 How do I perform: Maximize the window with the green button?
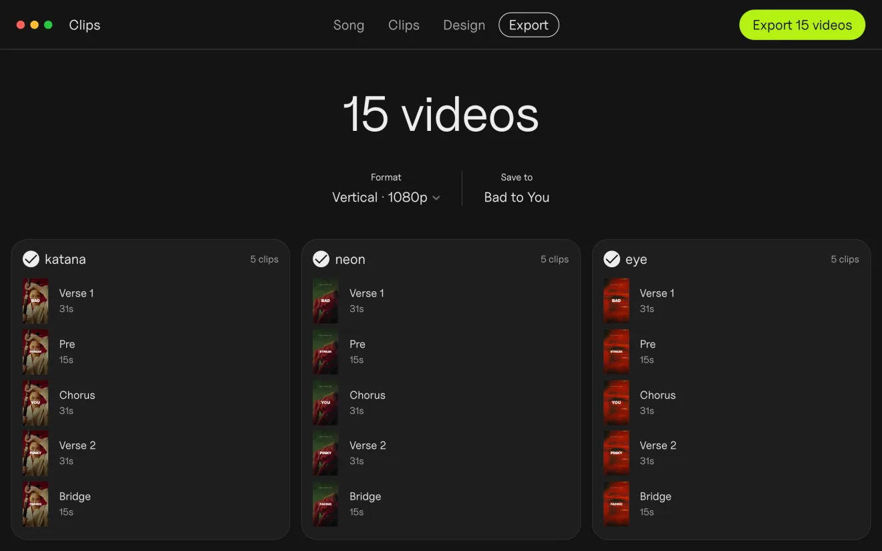48,25
